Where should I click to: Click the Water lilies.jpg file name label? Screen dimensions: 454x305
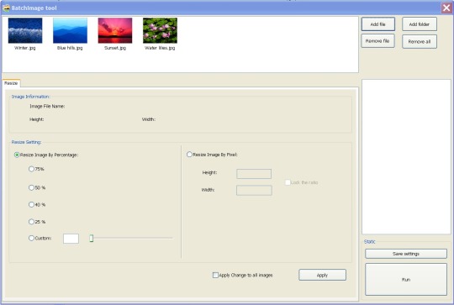(x=160, y=48)
